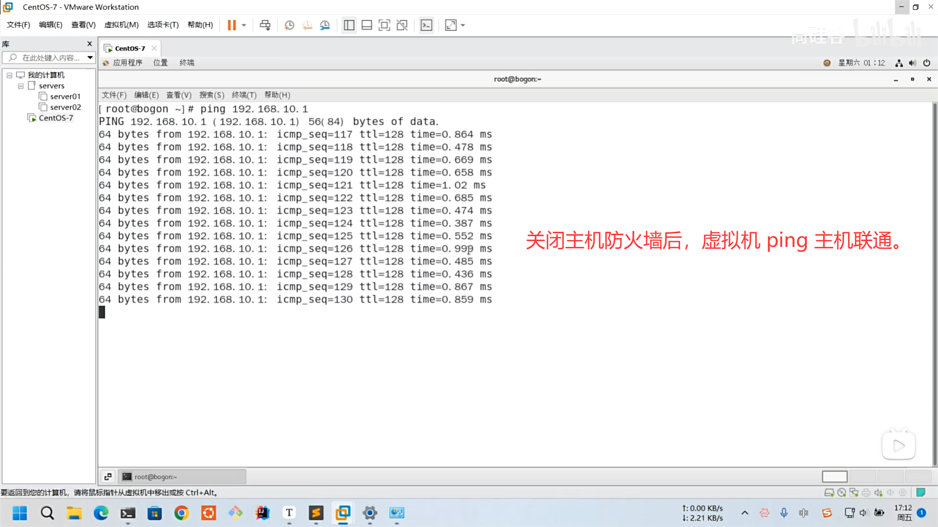Click the console view terminal icon

426,25
